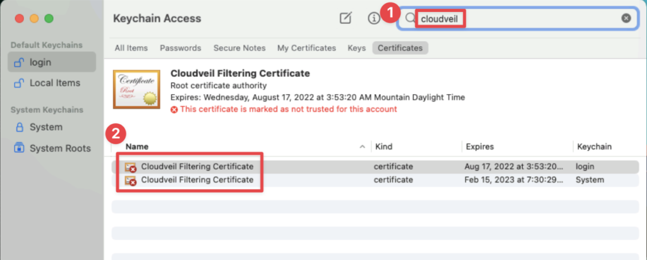Click inside the cloudveil search field
This screenshot has width=647, height=260.
(x=518, y=18)
